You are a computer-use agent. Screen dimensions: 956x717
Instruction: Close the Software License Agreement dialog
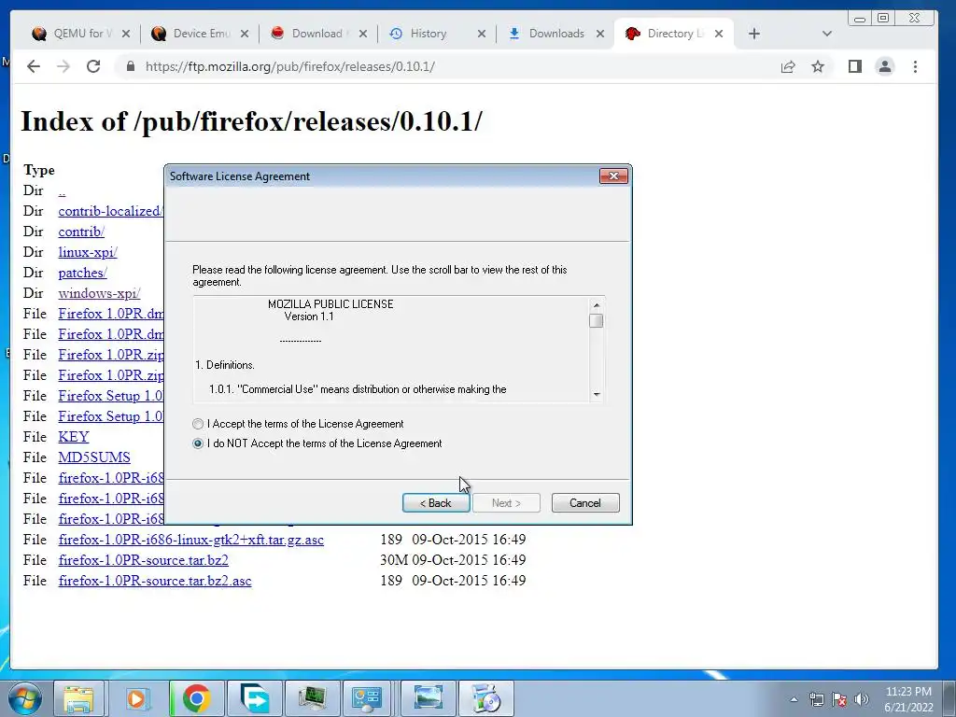click(614, 176)
